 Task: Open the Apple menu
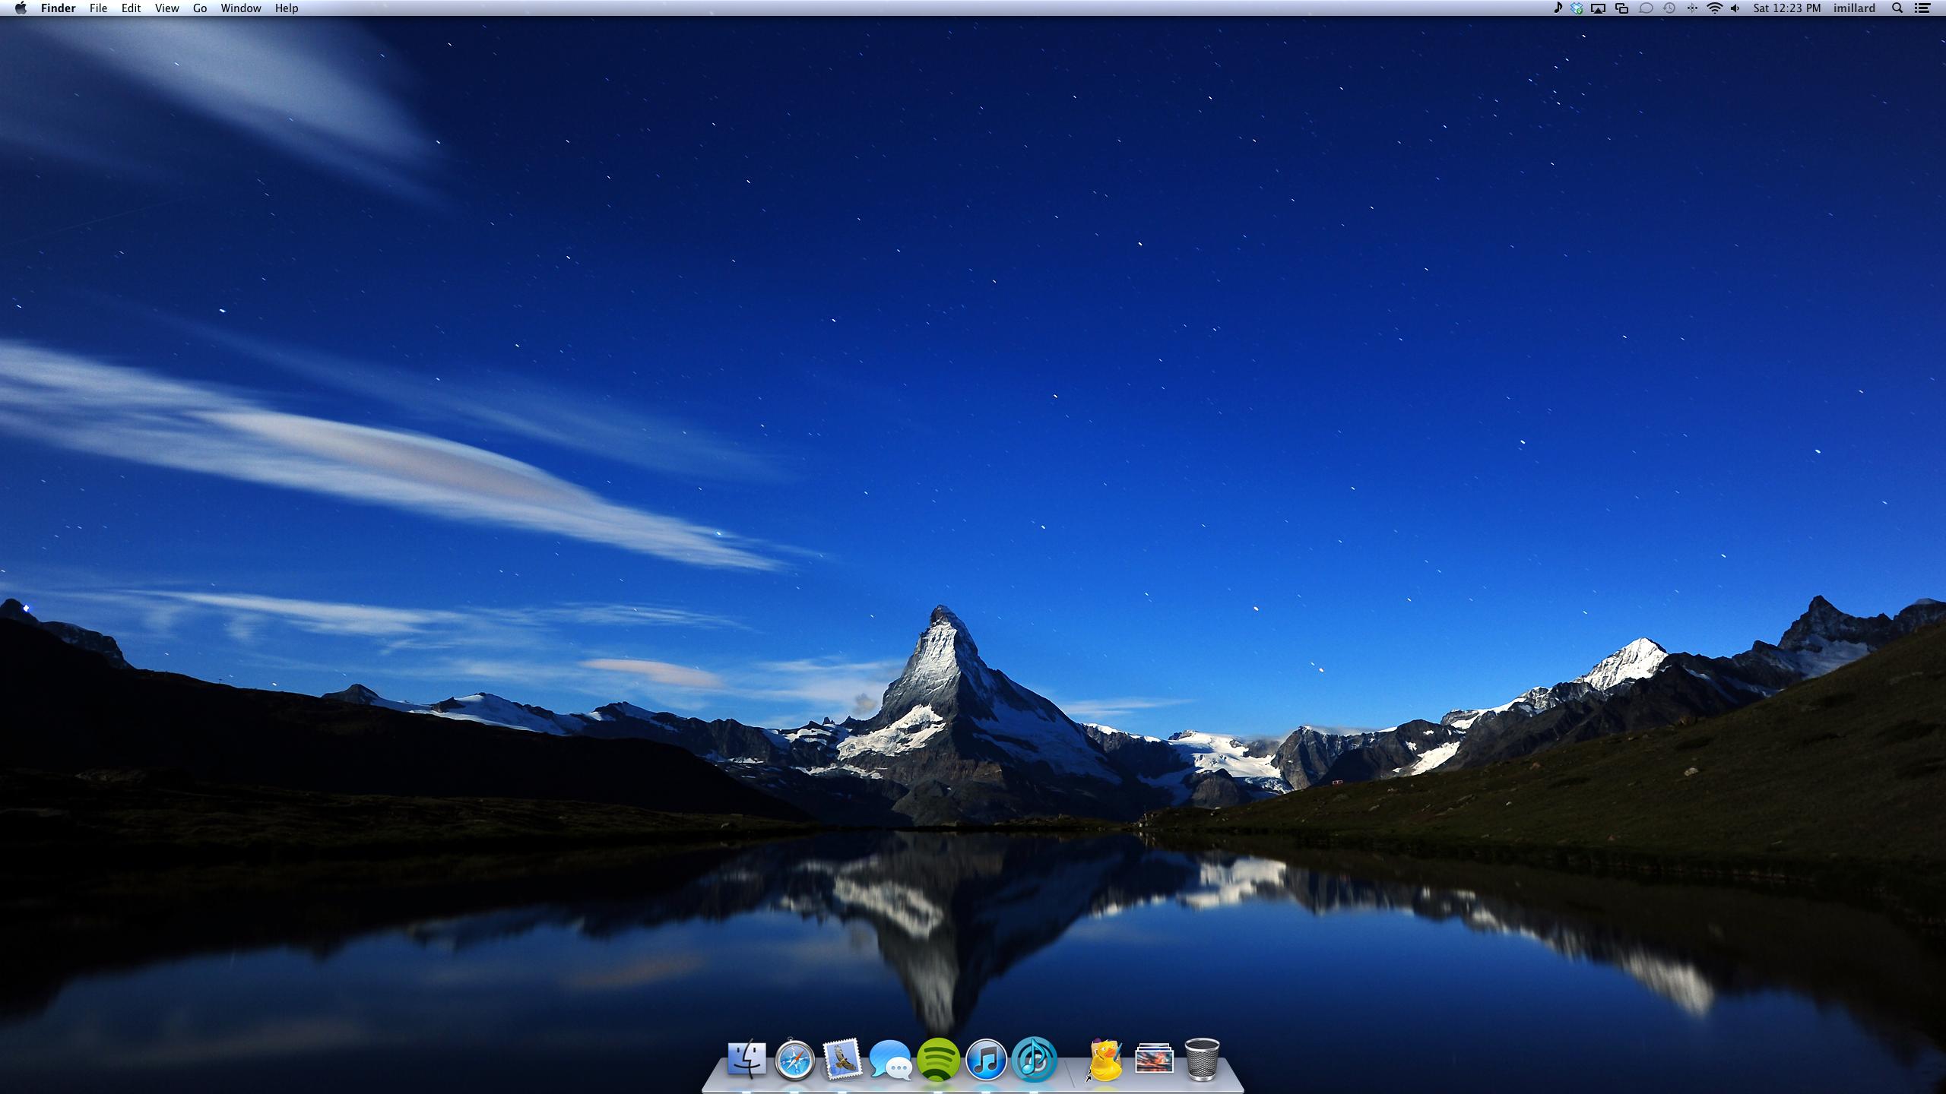21,8
